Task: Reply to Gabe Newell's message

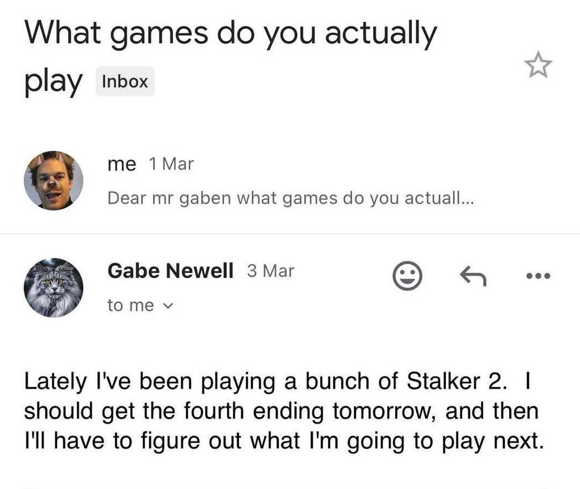Action: [x=473, y=276]
